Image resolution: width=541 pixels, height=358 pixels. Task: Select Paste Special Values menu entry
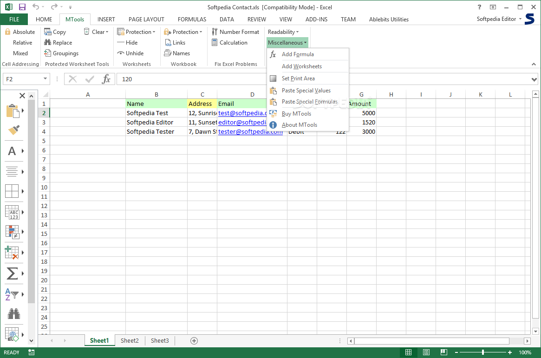click(308, 91)
